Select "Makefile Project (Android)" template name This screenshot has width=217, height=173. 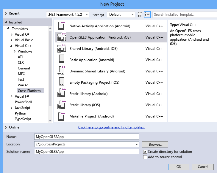coord(91,116)
